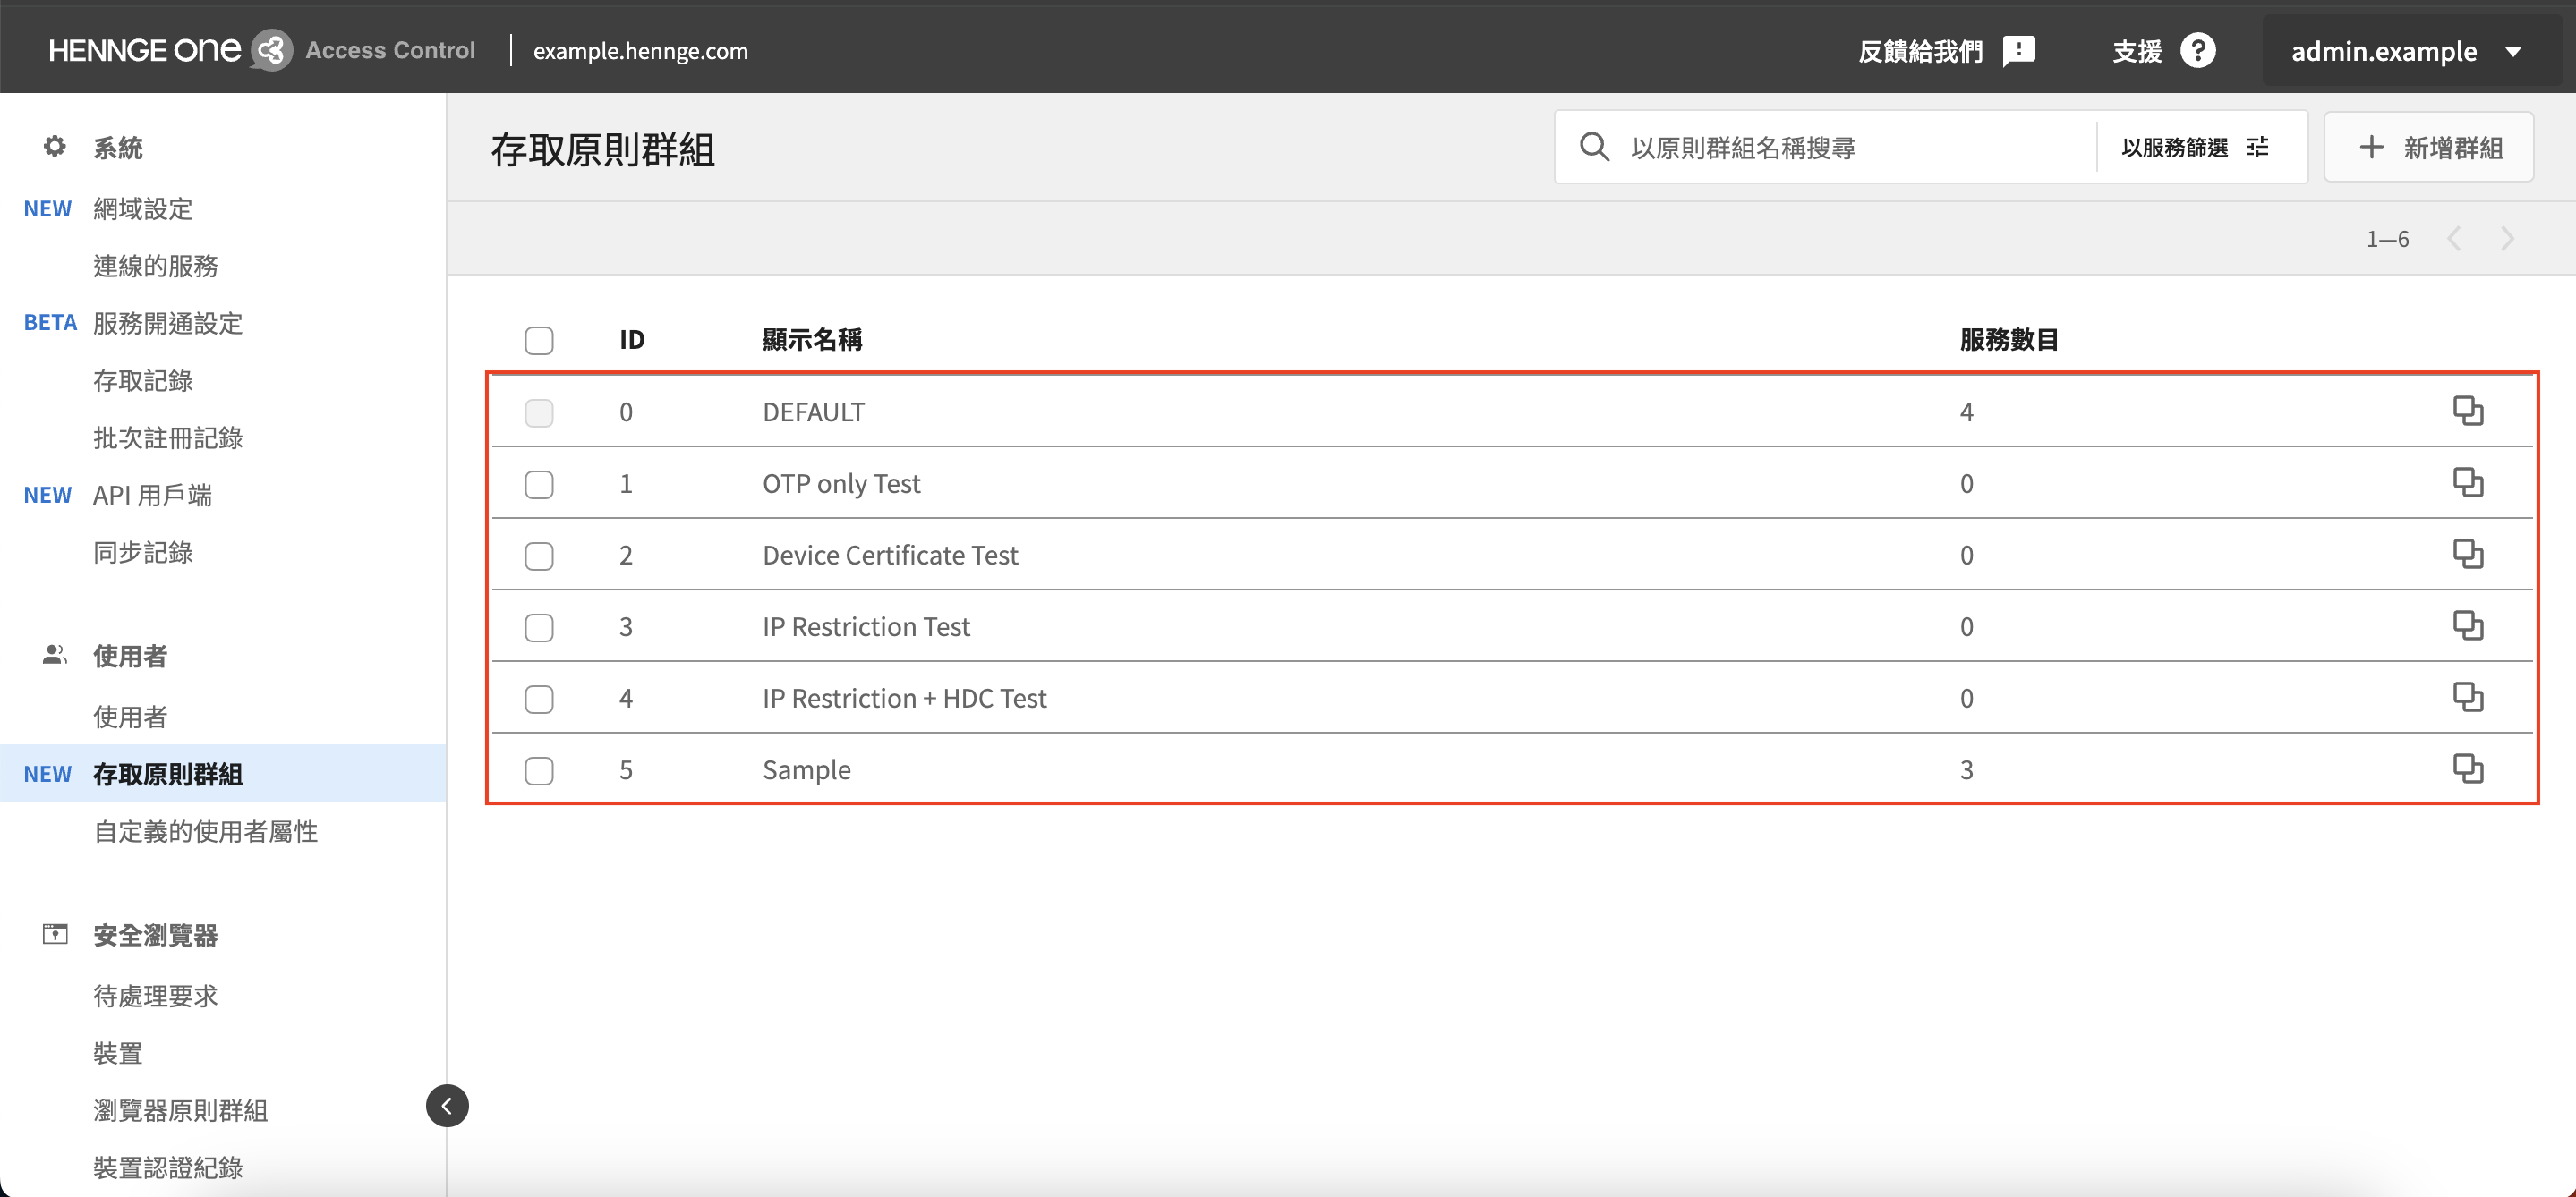Open the IP Restriction + HDC Test name

(904, 699)
